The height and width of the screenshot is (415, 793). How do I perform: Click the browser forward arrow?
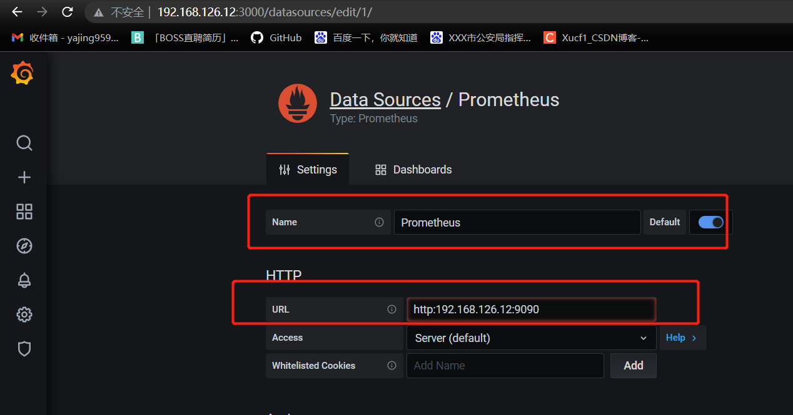[42, 11]
